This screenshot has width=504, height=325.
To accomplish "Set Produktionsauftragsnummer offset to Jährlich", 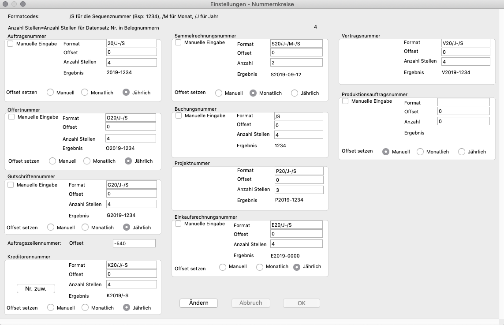I will tap(462, 152).
